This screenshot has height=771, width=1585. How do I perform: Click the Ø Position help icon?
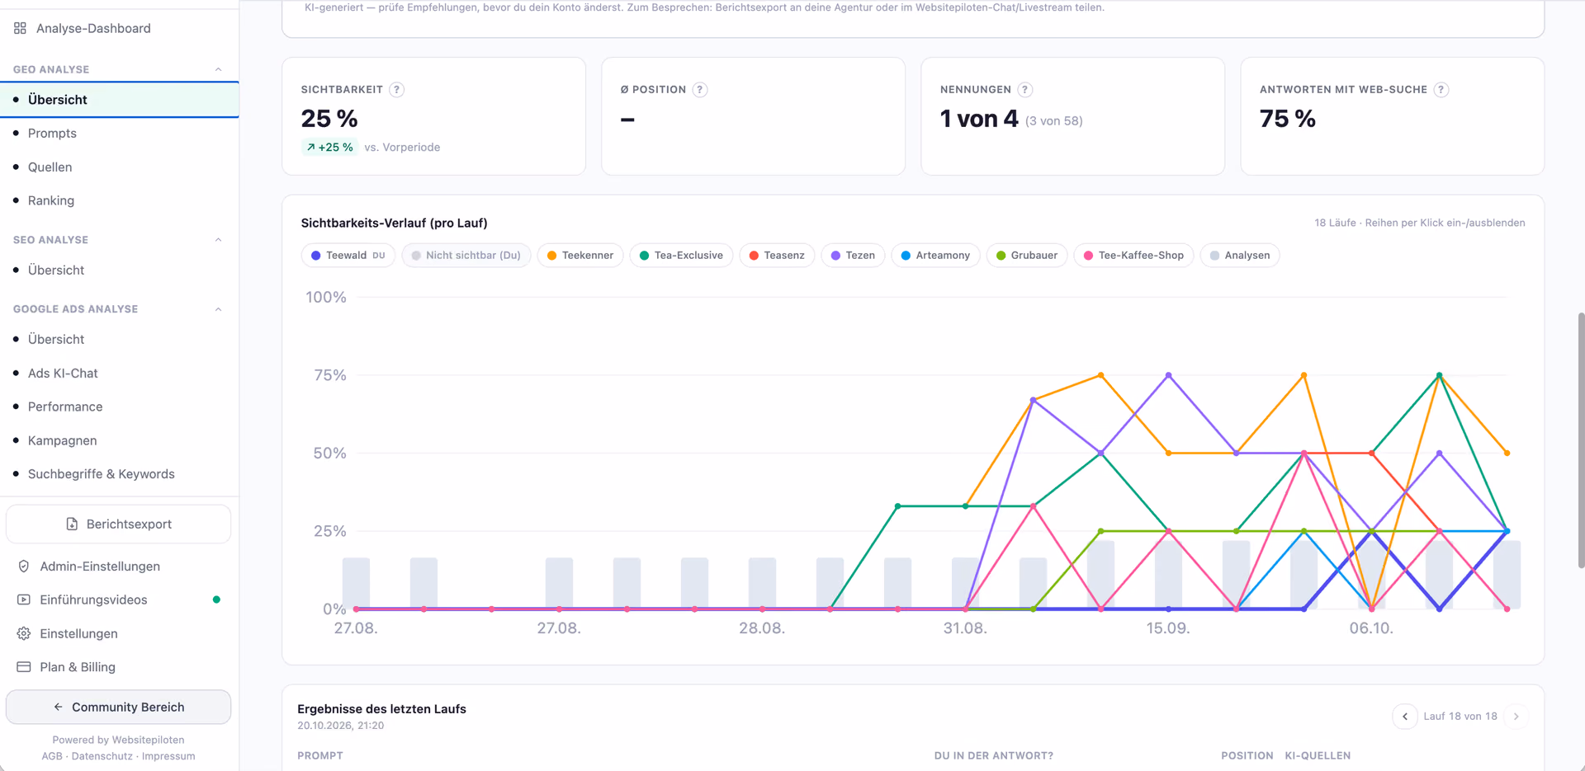700,90
